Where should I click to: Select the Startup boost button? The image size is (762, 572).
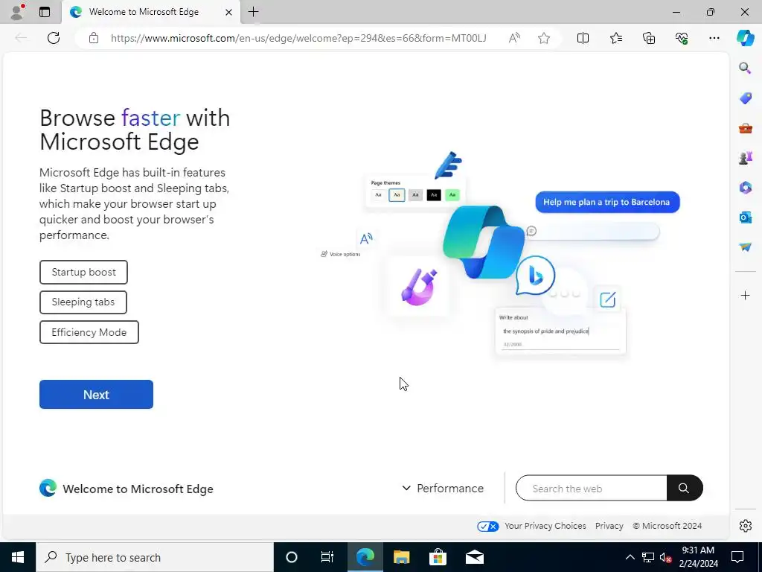[x=83, y=272]
